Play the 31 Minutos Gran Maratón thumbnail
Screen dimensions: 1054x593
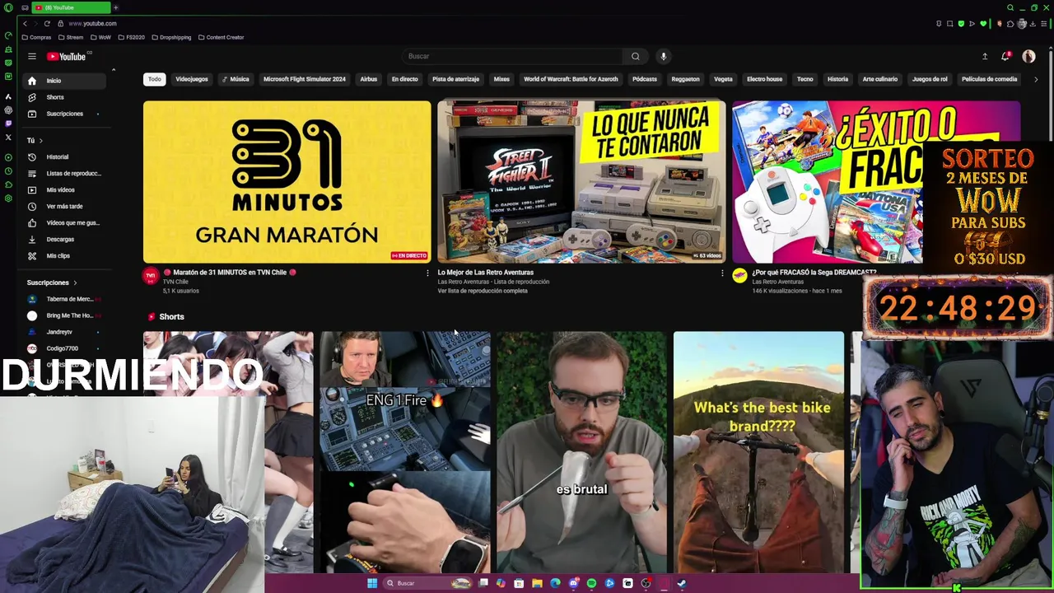(x=287, y=182)
